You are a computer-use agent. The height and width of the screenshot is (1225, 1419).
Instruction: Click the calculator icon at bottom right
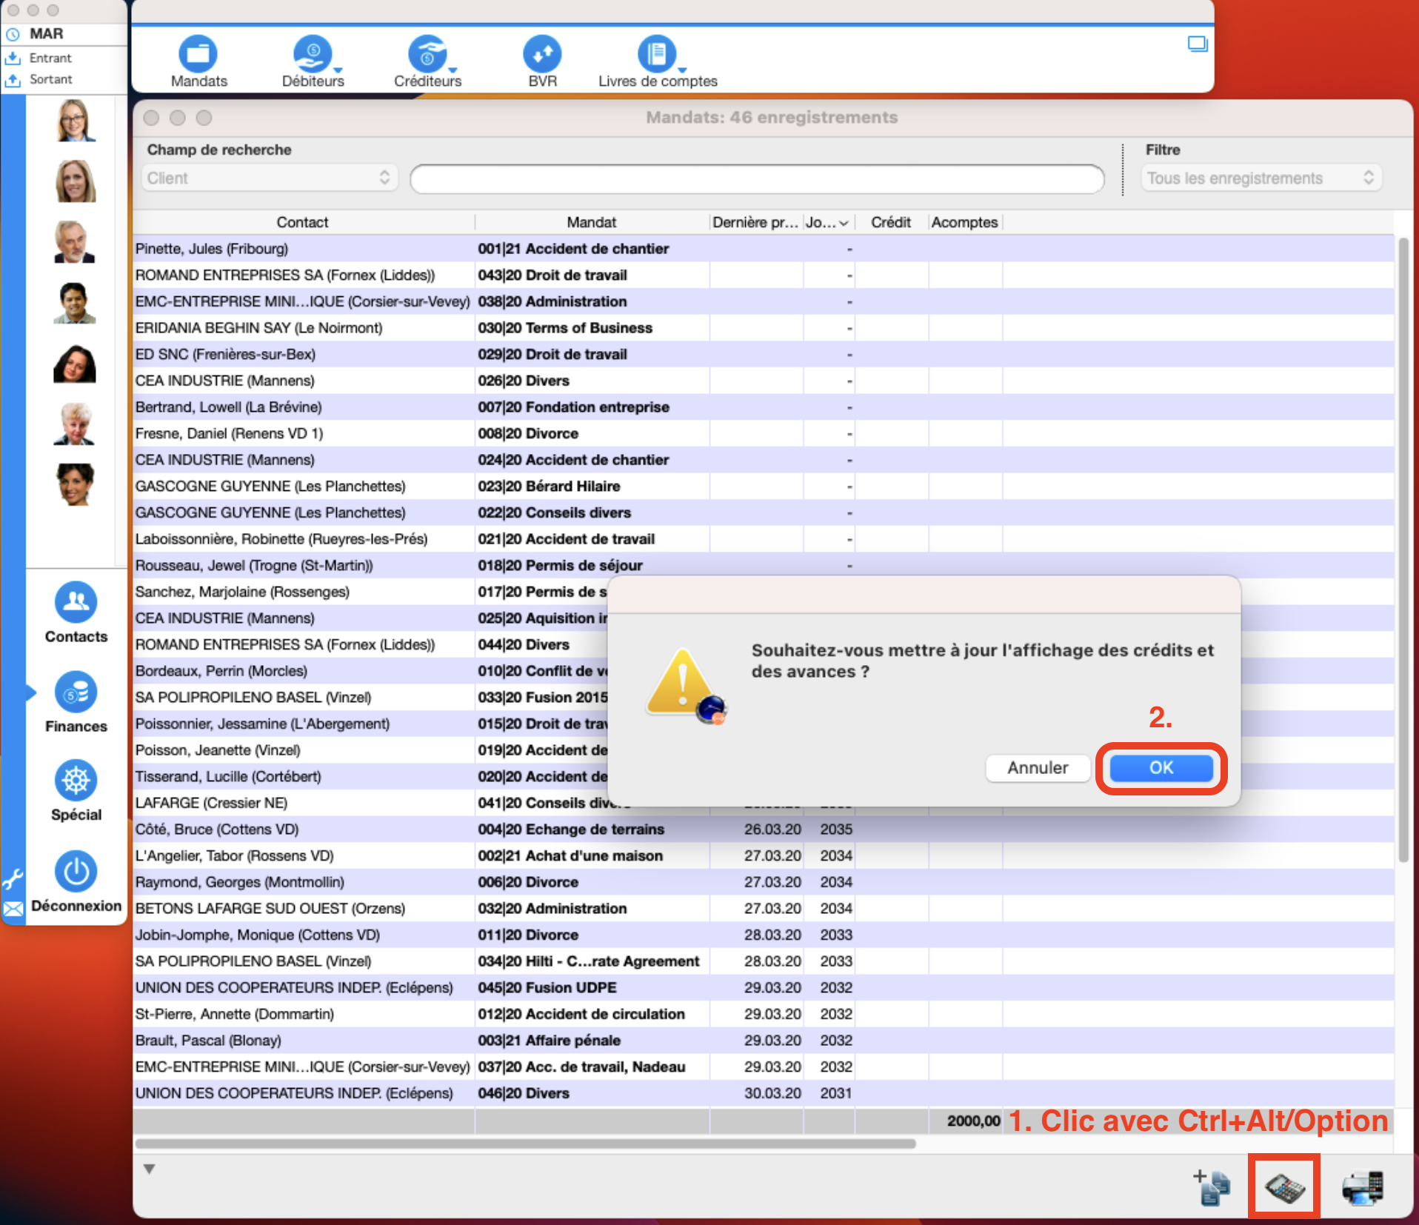(x=1283, y=1187)
